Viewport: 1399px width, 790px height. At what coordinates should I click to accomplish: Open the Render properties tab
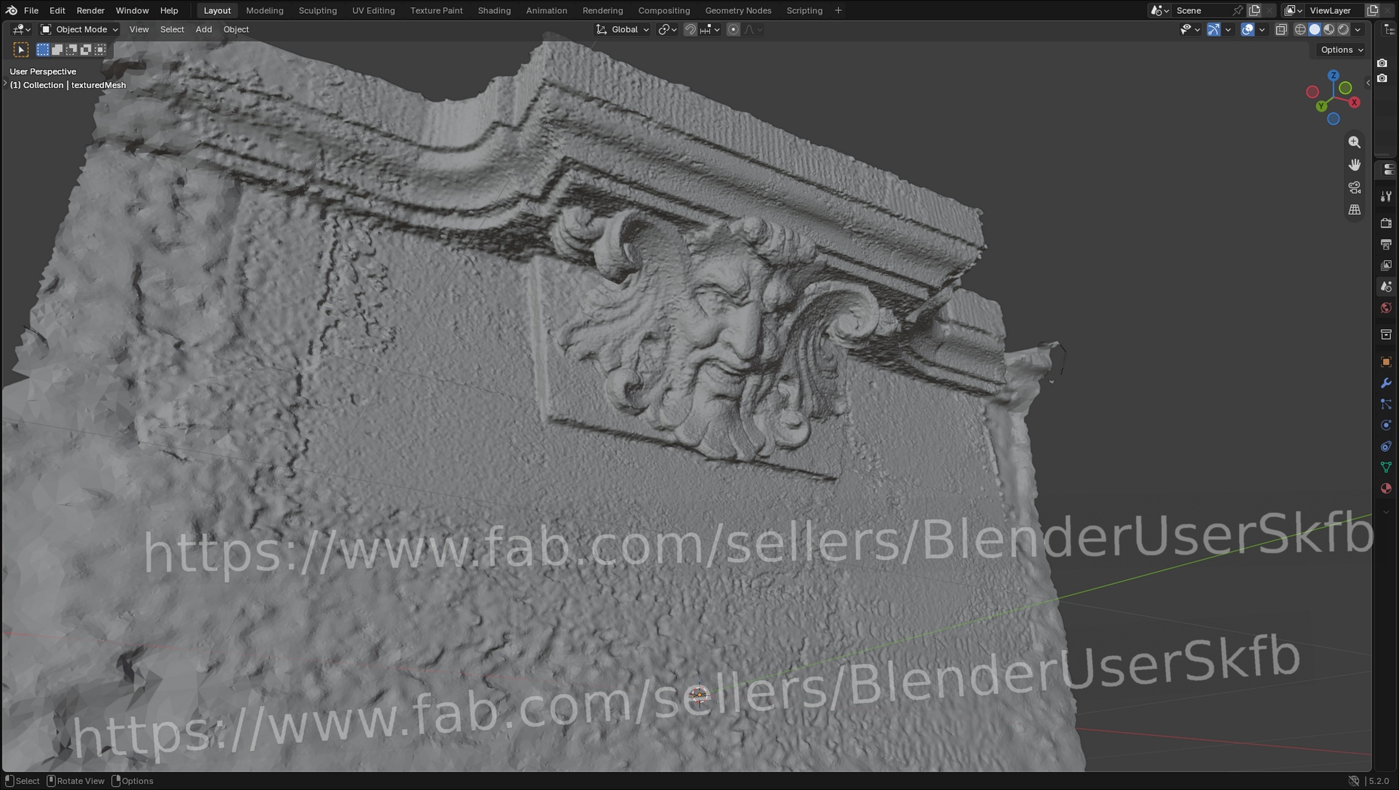pos(1385,223)
